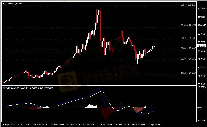Click the 29 Jan 2026 date label

[106, 125]
